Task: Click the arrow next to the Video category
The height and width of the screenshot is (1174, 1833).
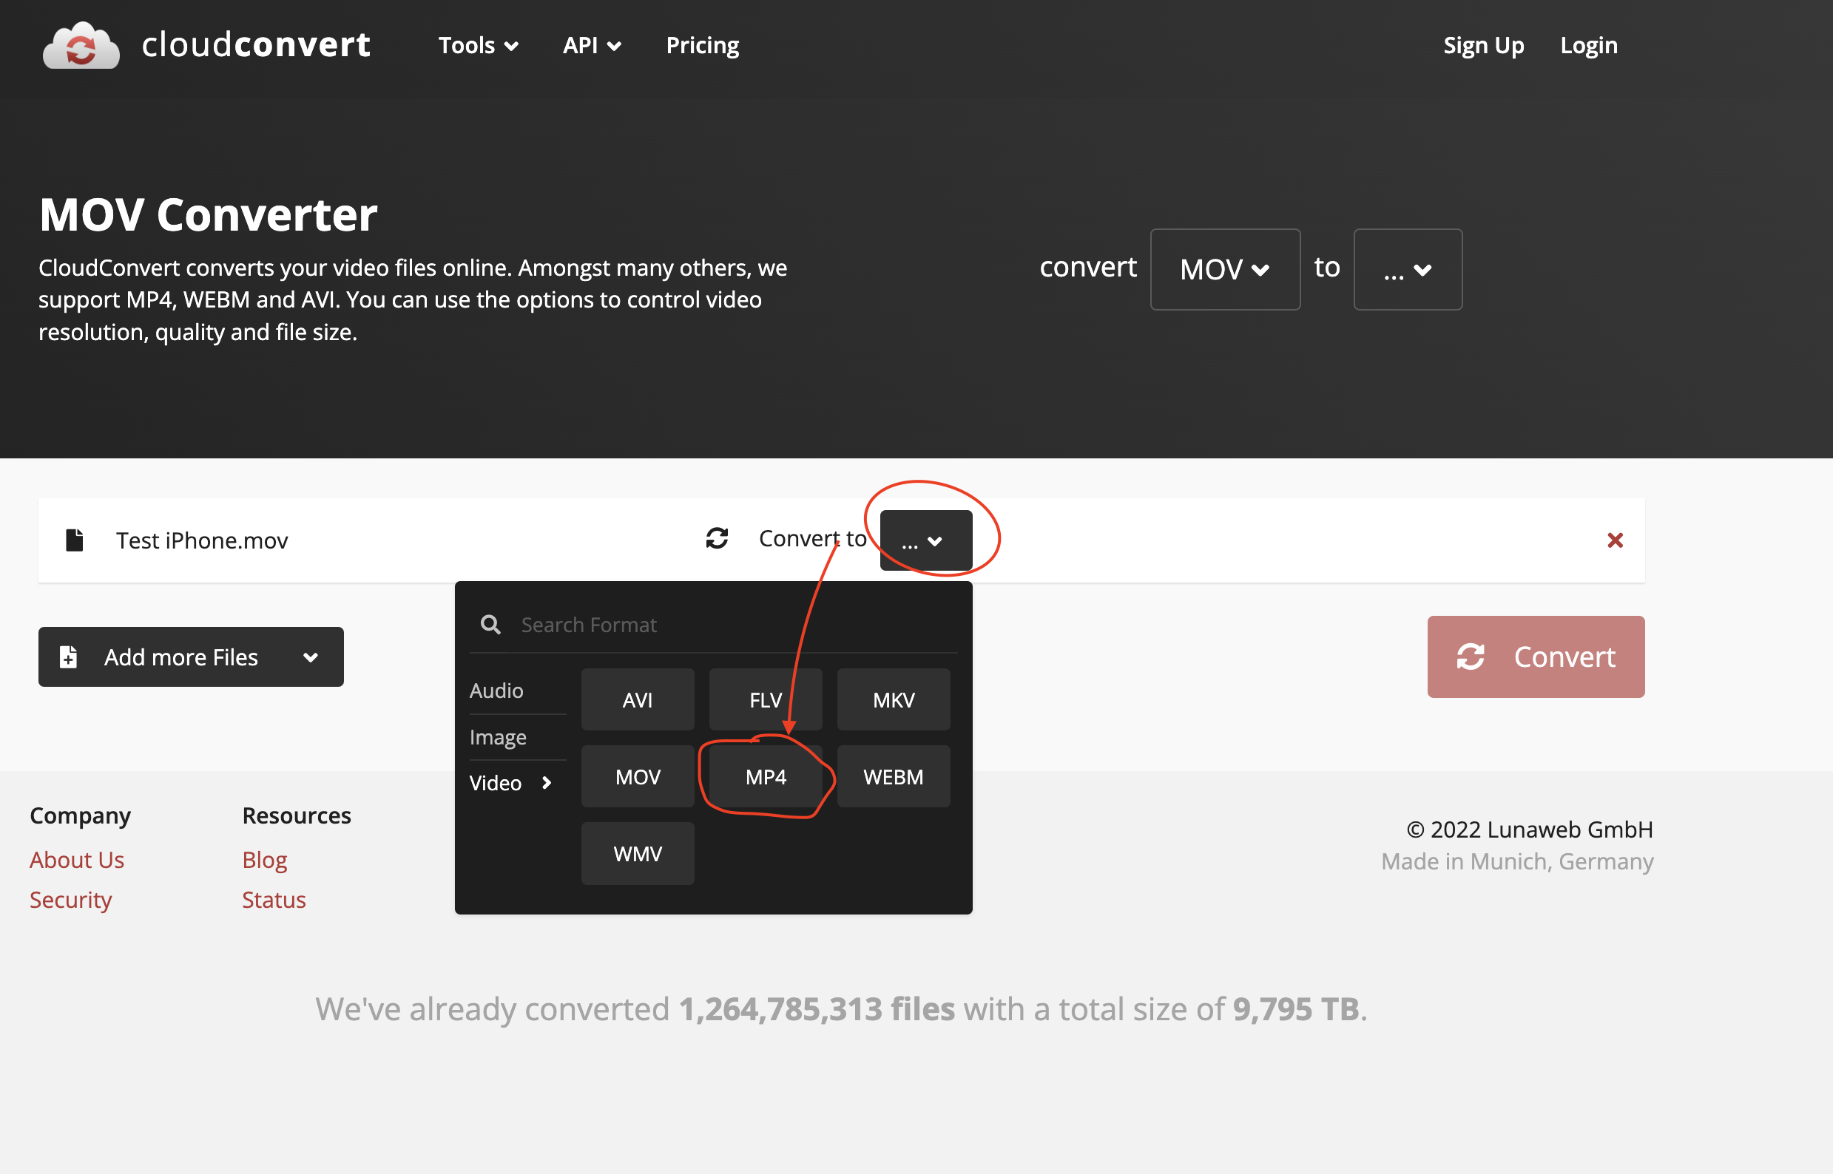Action: tap(546, 783)
